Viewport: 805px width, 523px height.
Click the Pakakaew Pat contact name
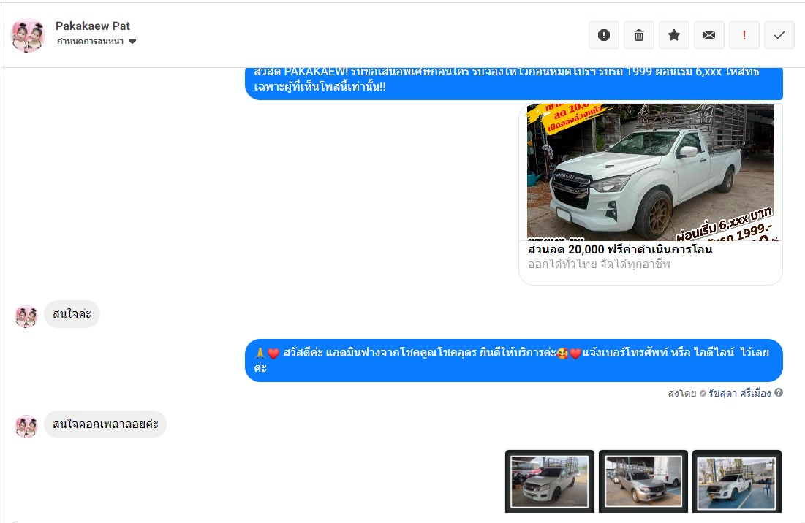pyautogui.click(x=93, y=26)
